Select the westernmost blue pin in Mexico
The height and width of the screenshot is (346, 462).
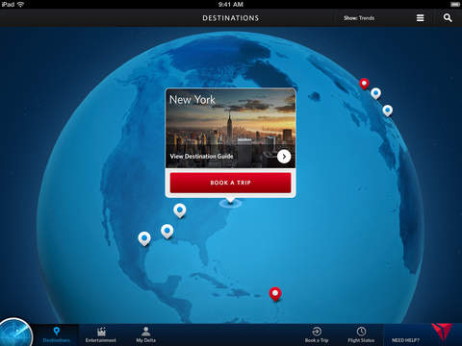point(144,238)
